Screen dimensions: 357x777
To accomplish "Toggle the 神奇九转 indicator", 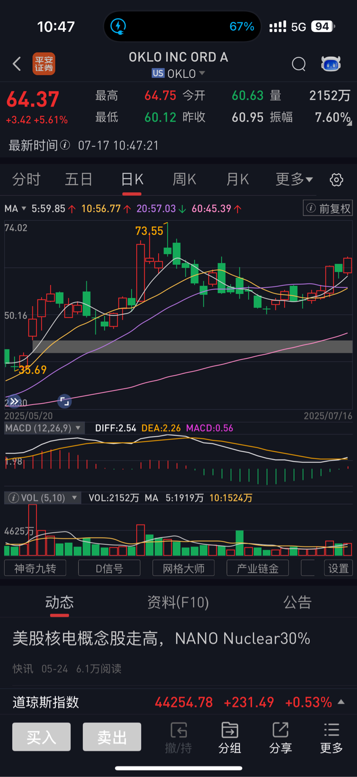I will pos(35,568).
